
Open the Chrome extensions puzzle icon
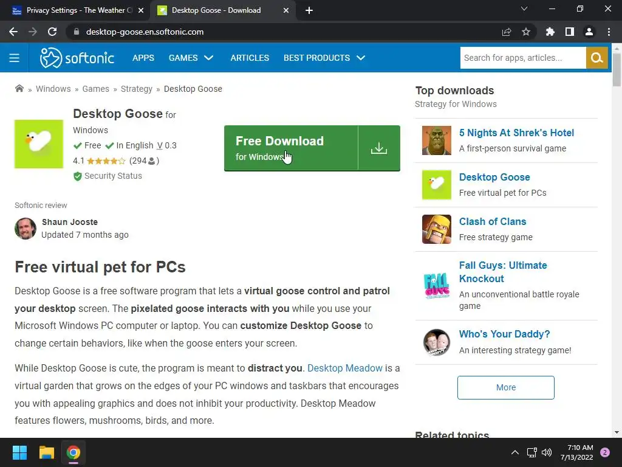point(550,32)
